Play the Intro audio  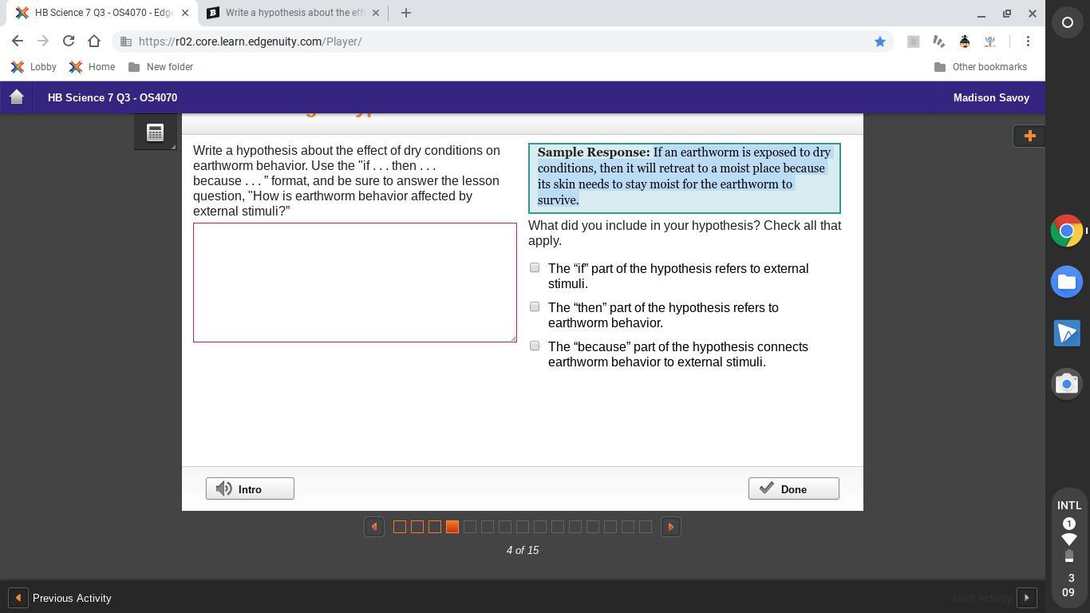pyautogui.click(x=250, y=489)
